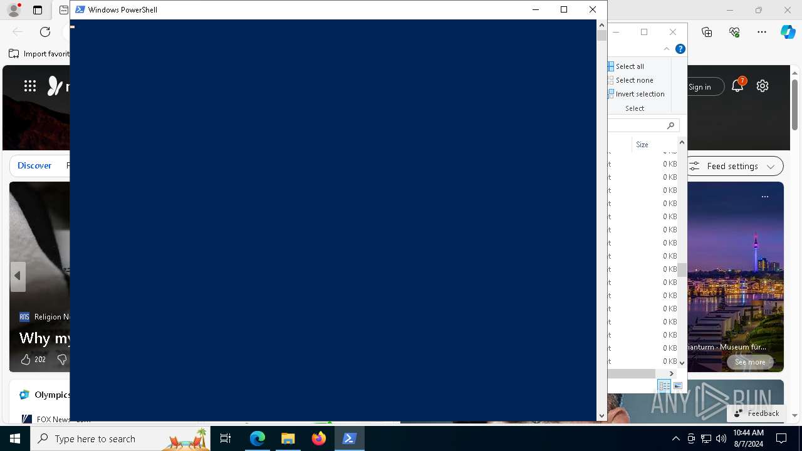Click the taskbar clock showing 10:44 AM

coord(748,438)
